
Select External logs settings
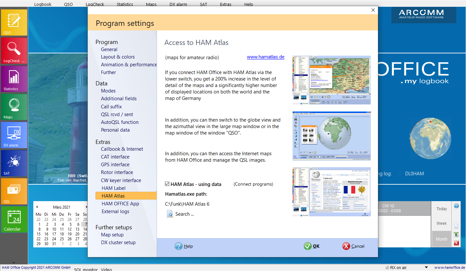click(115, 211)
